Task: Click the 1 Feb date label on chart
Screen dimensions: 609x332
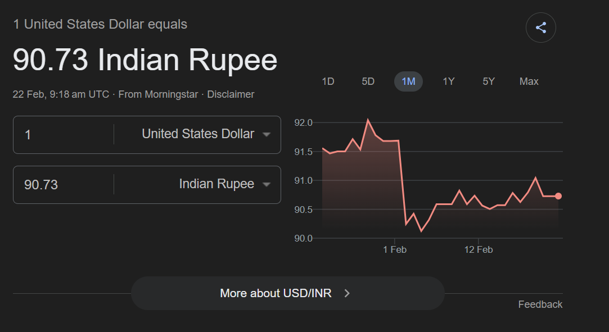Action: coord(395,249)
